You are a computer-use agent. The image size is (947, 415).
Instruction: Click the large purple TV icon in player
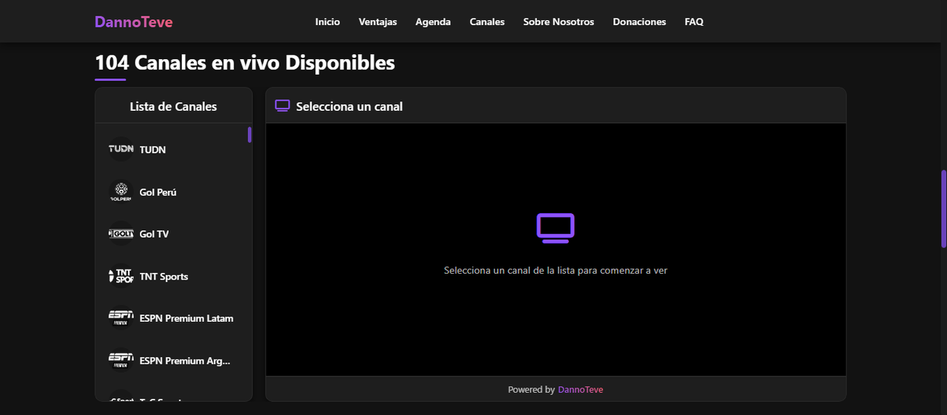pyautogui.click(x=556, y=228)
